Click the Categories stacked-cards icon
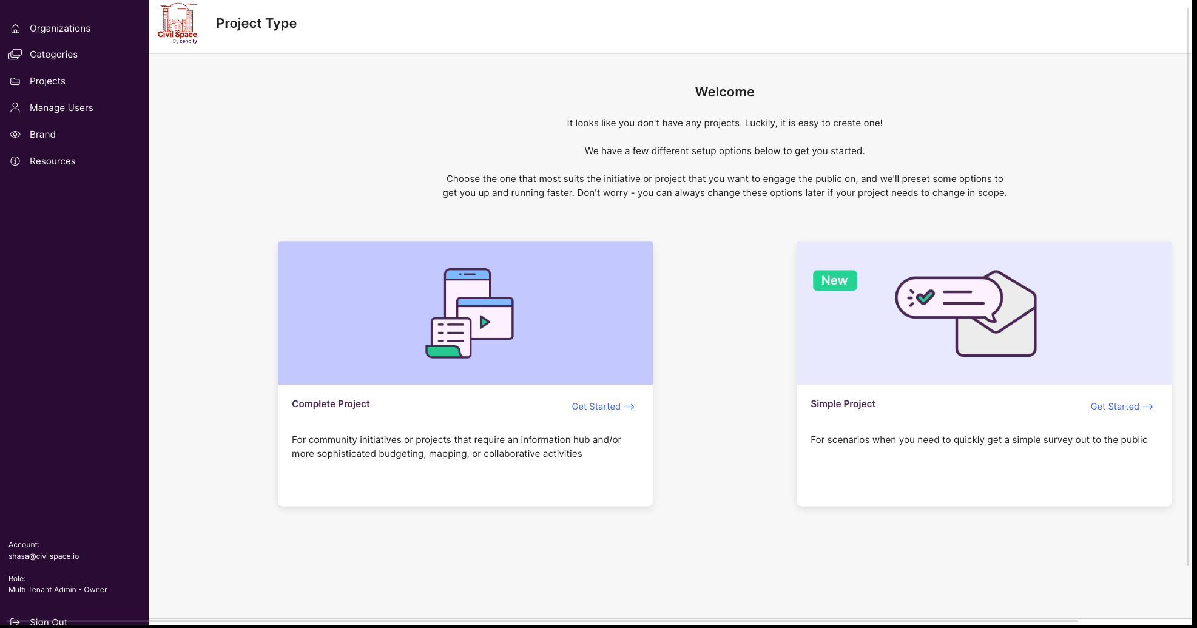 [15, 55]
